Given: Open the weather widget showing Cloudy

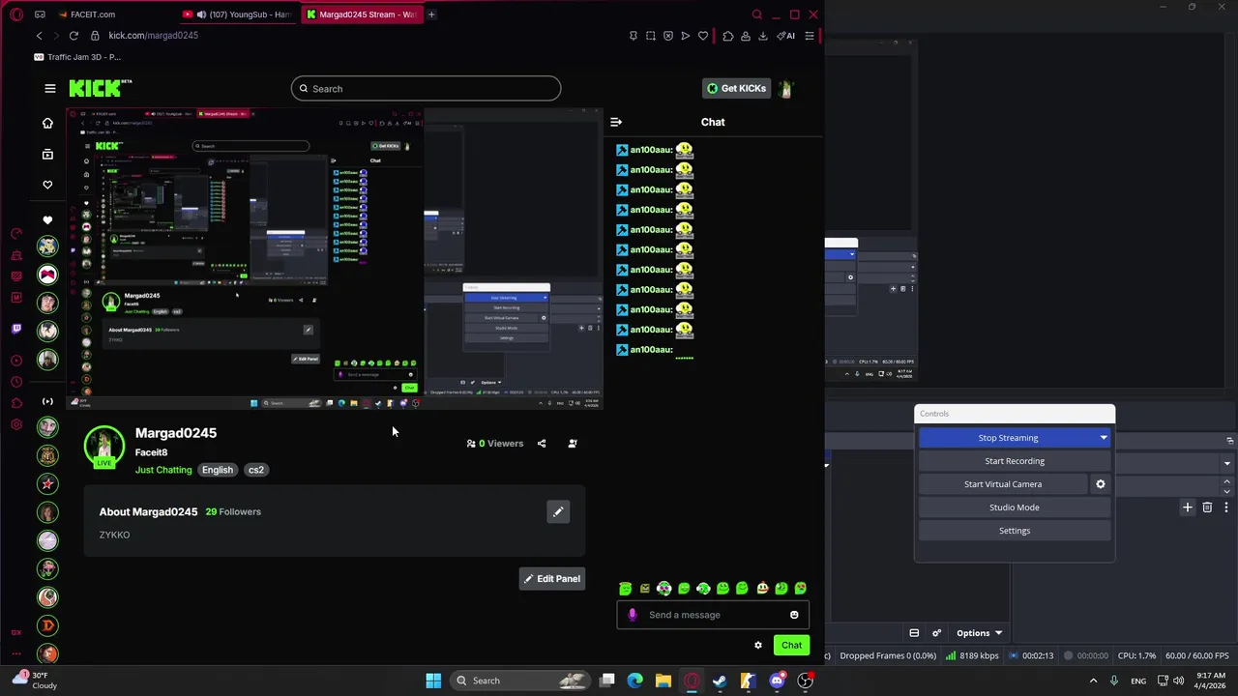Looking at the screenshot, I should (x=35, y=681).
